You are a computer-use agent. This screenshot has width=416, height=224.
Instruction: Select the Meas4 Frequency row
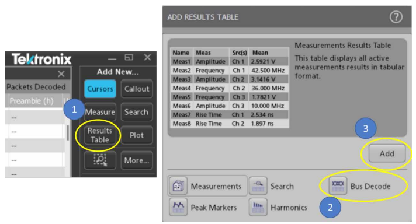pos(230,88)
